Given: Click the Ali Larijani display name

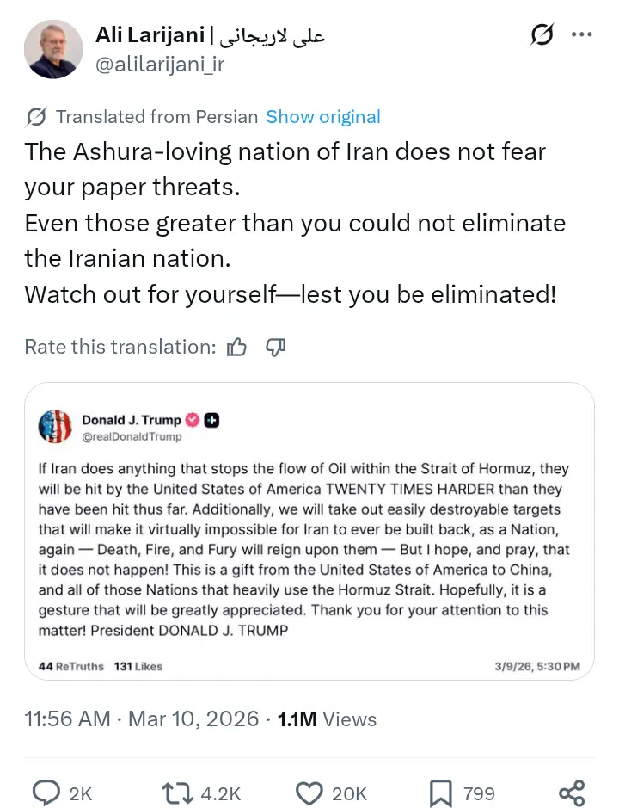Looking at the screenshot, I should tap(150, 35).
